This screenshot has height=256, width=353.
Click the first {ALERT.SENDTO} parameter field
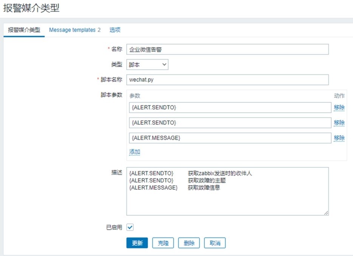pyautogui.click(x=230, y=108)
